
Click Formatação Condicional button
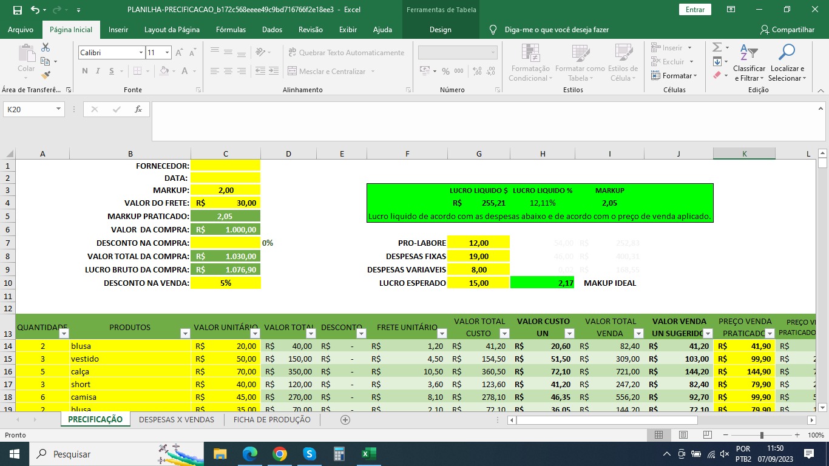point(530,63)
